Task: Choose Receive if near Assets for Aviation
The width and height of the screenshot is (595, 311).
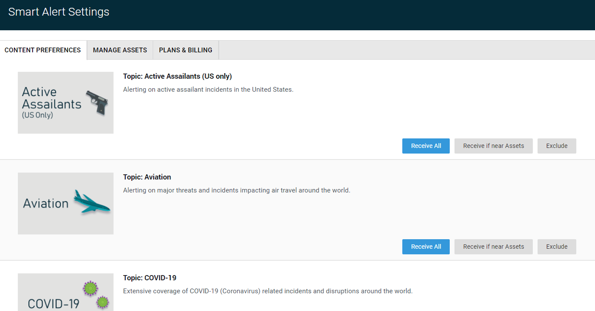Action: tap(493, 247)
